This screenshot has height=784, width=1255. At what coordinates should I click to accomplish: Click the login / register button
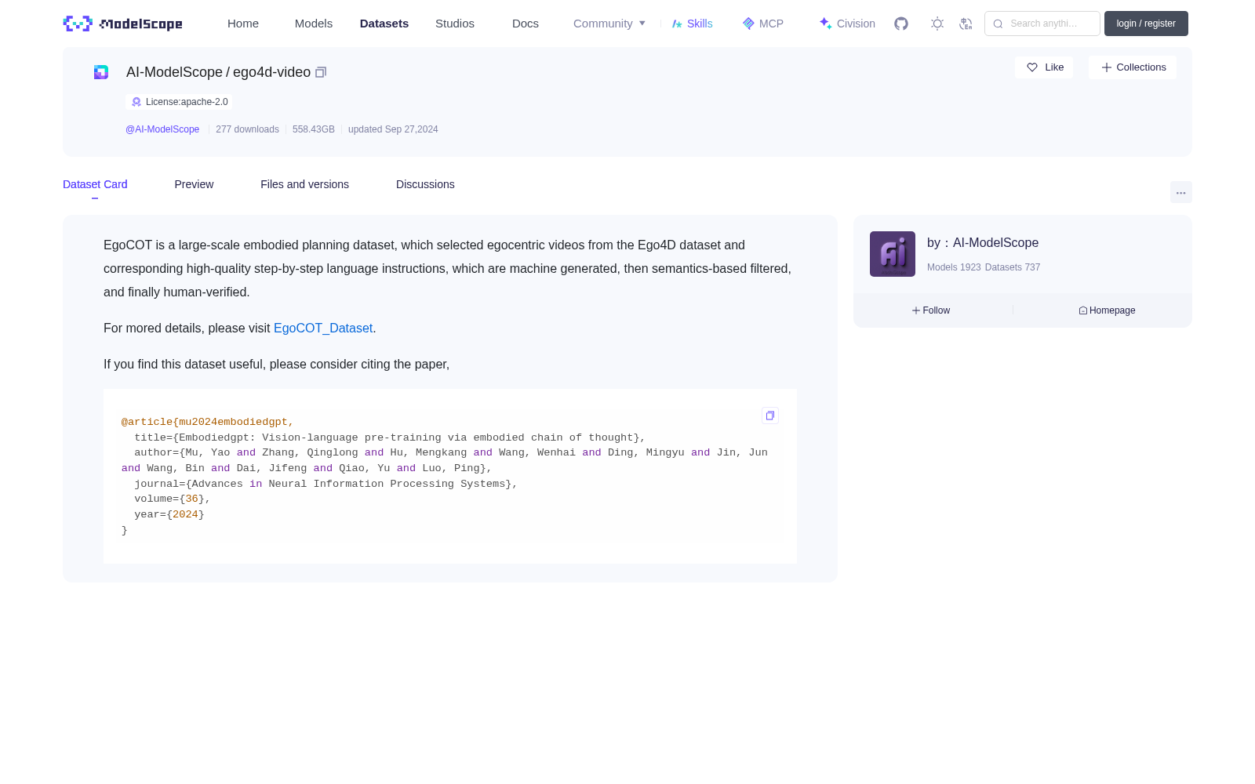click(x=1146, y=24)
